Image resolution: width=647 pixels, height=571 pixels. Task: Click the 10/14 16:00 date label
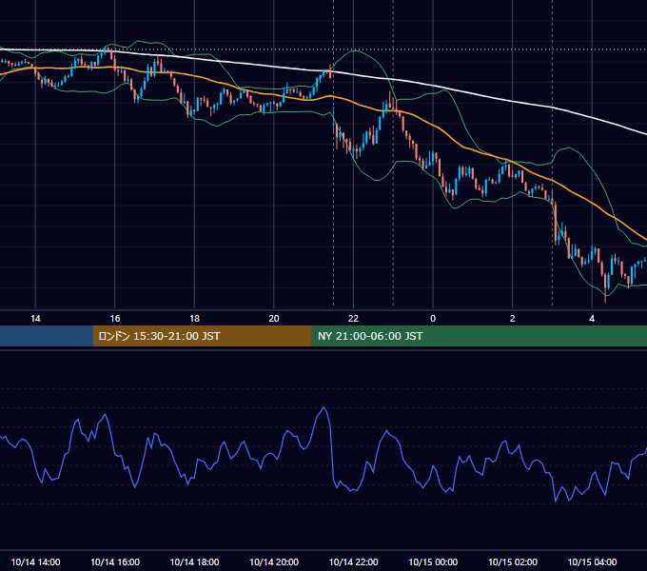pyautogui.click(x=115, y=561)
